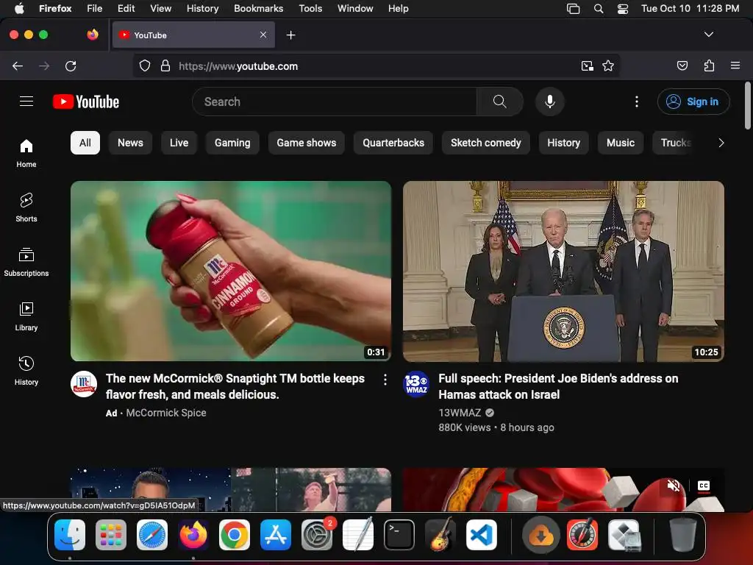Go to Home in sidebar
The height and width of the screenshot is (565, 753).
(x=26, y=153)
